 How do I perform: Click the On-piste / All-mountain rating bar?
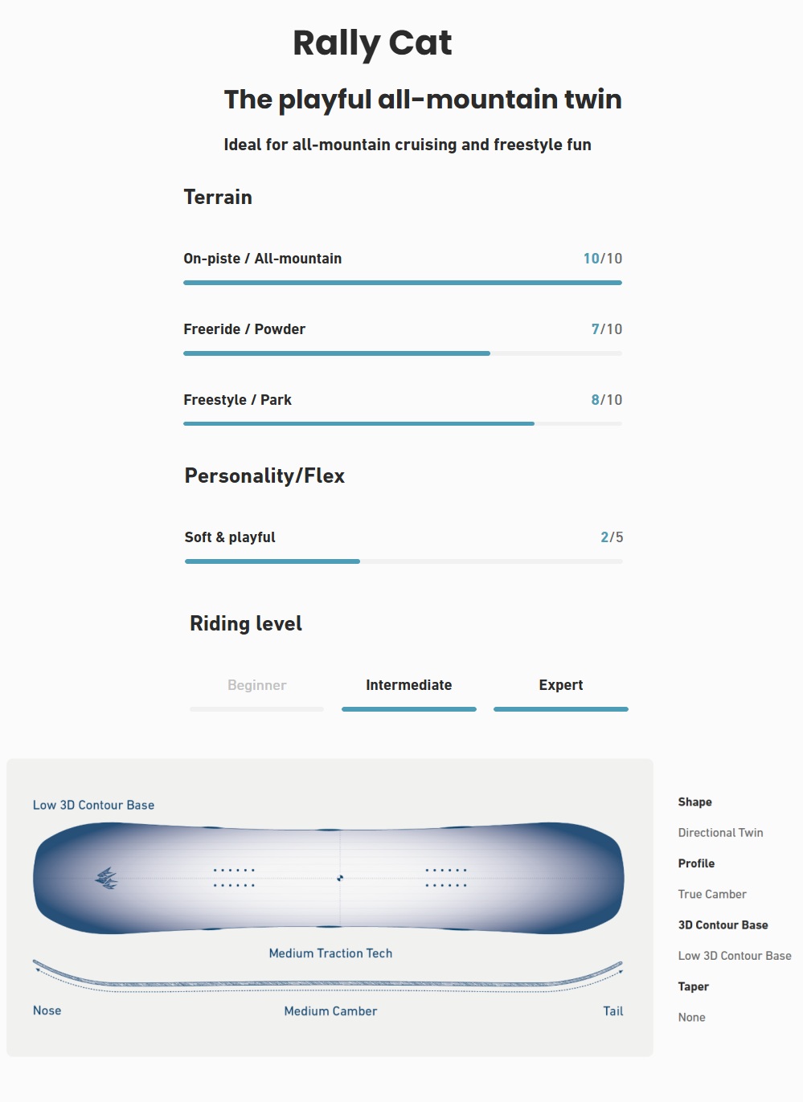[x=402, y=283]
